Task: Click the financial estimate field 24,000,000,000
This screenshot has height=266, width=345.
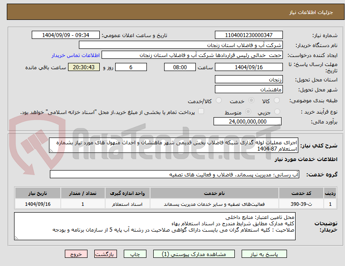Action: tap(248, 121)
